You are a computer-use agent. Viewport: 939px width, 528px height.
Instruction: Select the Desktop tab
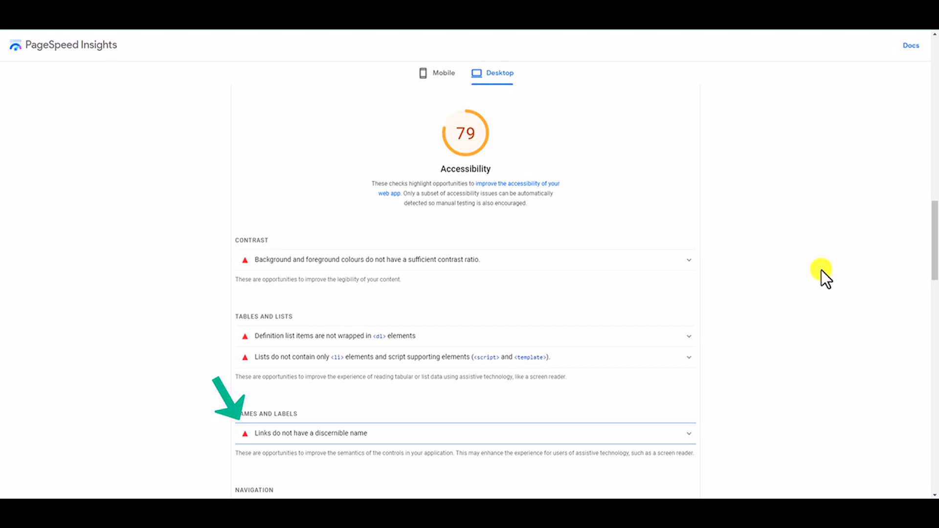(492, 73)
